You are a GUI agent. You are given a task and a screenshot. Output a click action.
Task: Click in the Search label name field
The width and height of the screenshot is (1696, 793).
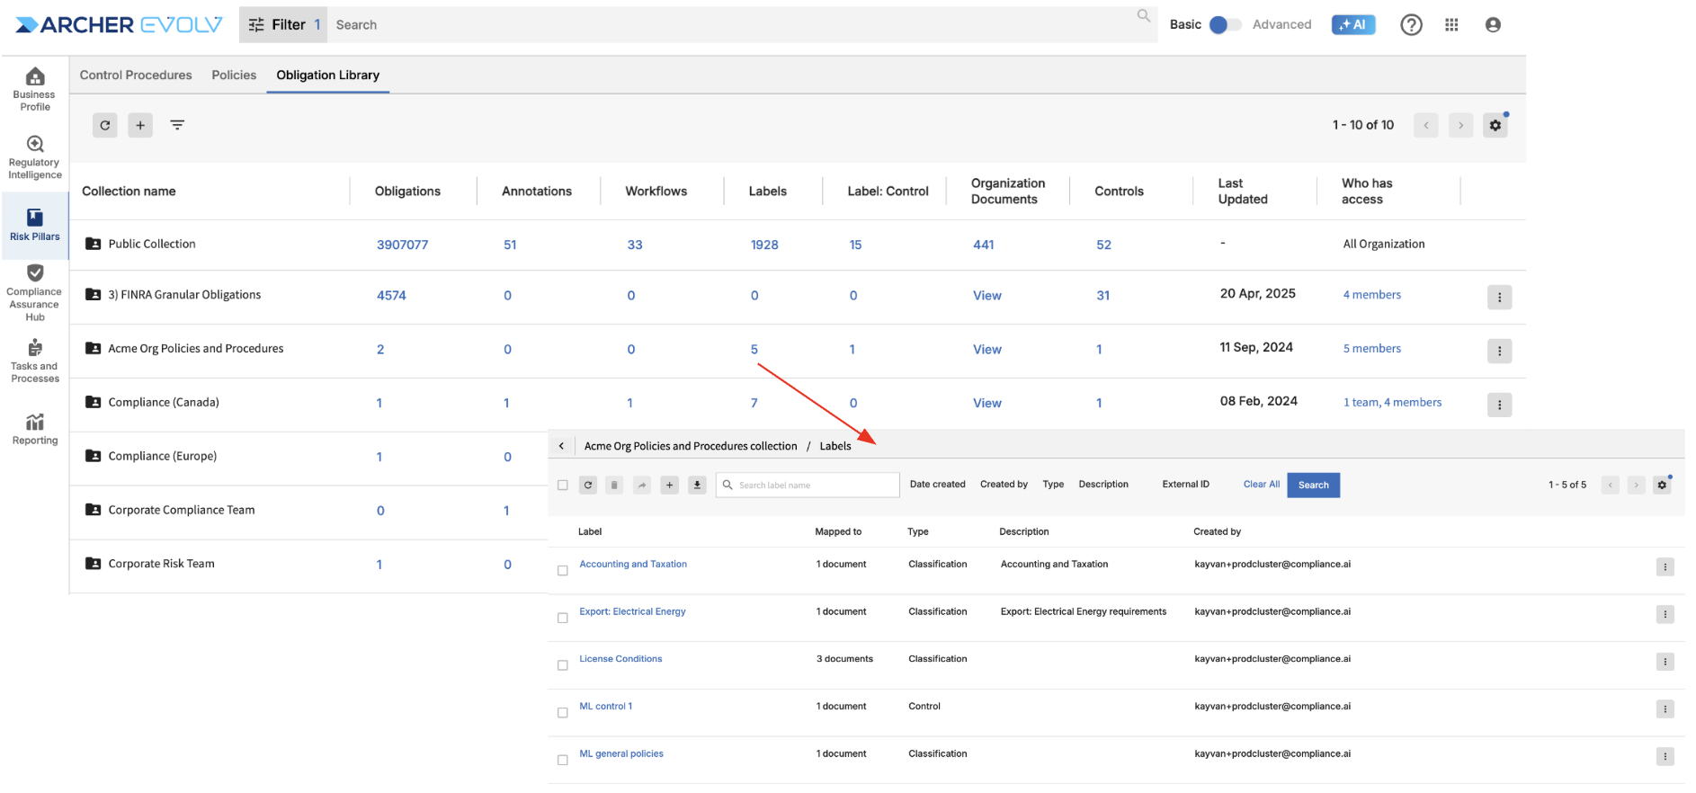click(x=814, y=486)
